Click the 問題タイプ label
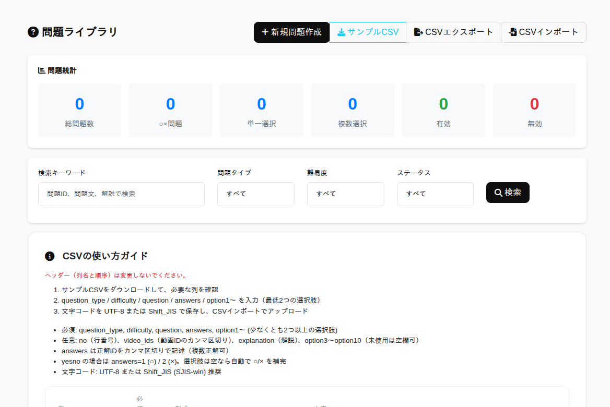This screenshot has width=610, height=407. [x=234, y=173]
